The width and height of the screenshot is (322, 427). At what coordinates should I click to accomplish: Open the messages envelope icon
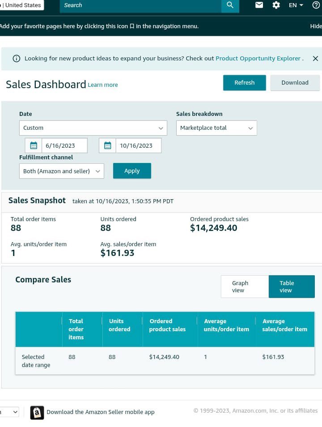point(257,5)
